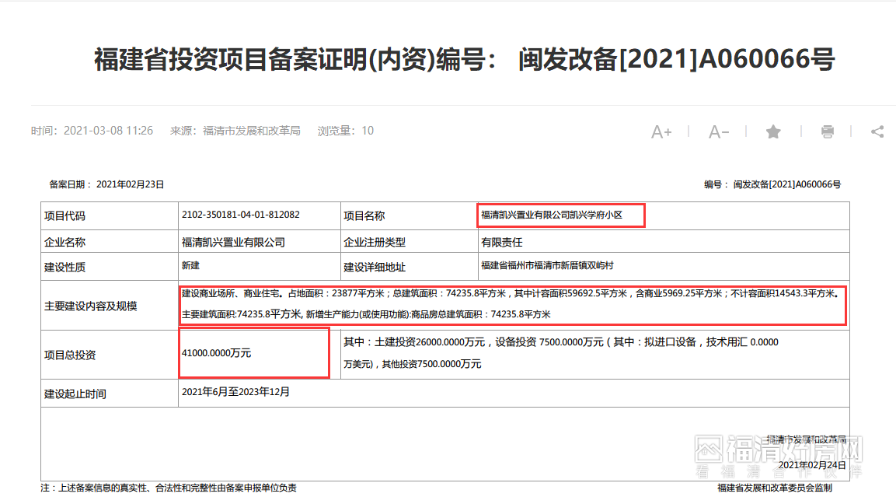This screenshot has height=504, width=896.
Task: Select 福建省发展和改革委员会监制 footer text
Action: [x=774, y=488]
